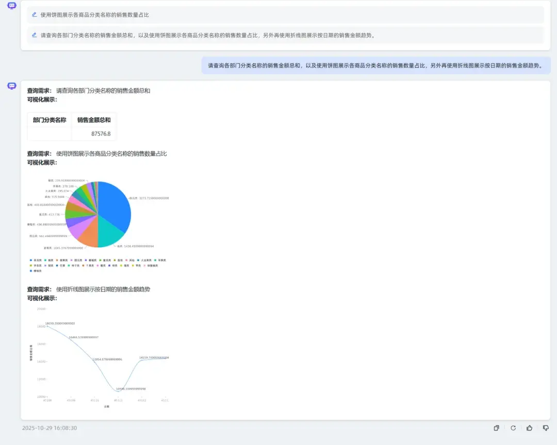Give thumbs up feedback on response
557x445 pixels.
point(529,428)
